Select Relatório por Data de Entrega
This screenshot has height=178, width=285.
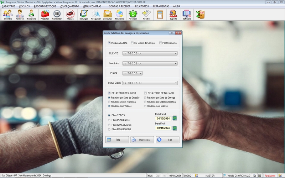145,98
